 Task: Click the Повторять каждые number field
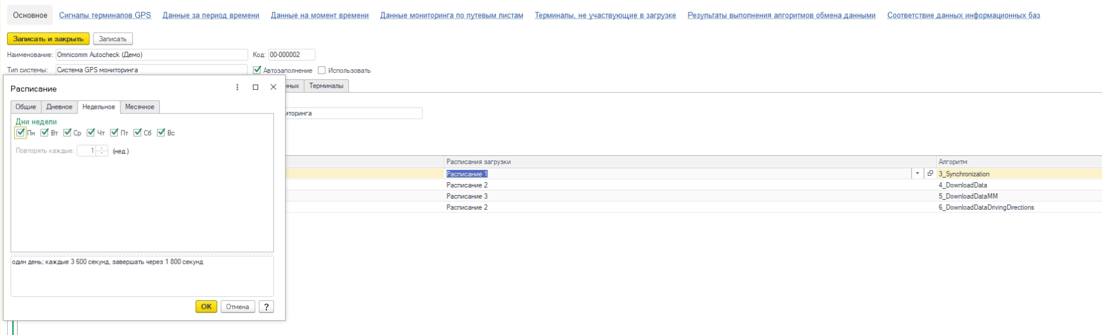click(x=87, y=151)
